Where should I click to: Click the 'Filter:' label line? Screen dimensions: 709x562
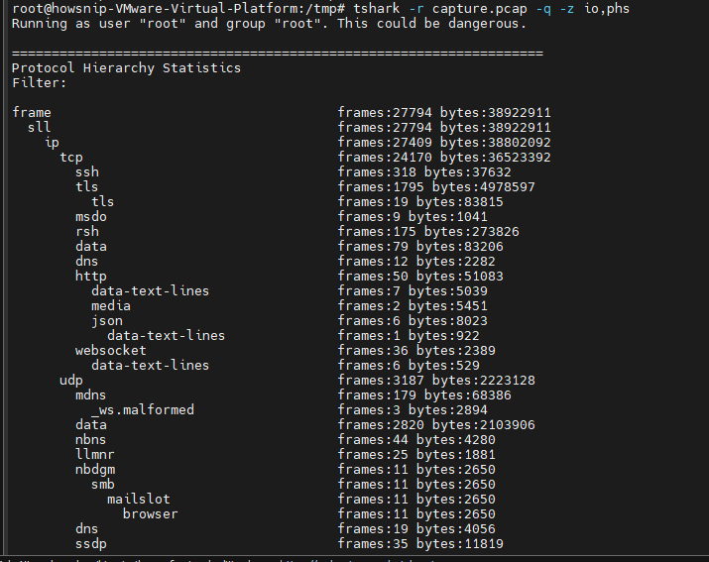coord(40,83)
